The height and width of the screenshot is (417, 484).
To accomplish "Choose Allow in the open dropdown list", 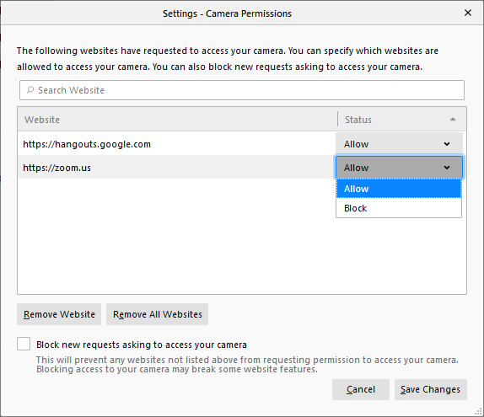I will [x=399, y=189].
